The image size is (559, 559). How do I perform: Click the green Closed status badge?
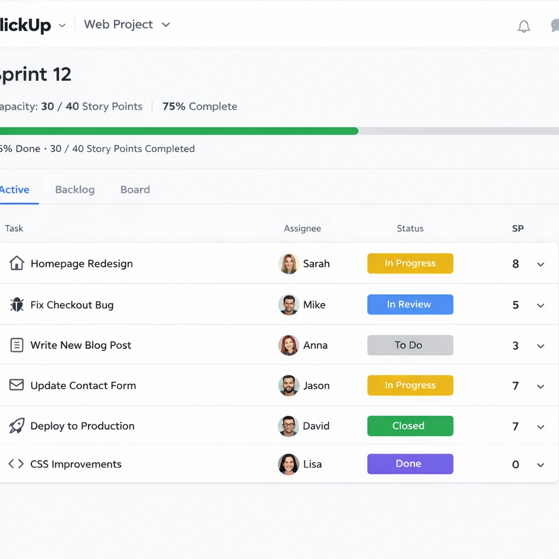410,426
